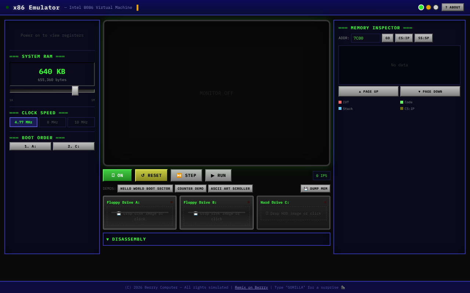Switch clock speed to 8 MHz
The height and width of the screenshot is (293, 470).
(x=52, y=122)
